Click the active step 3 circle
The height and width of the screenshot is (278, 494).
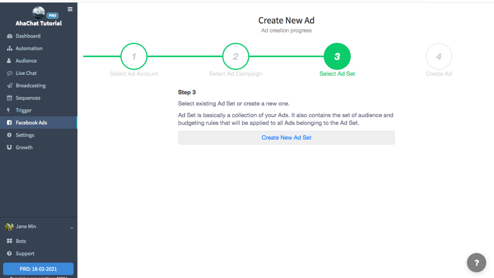pos(337,56)
